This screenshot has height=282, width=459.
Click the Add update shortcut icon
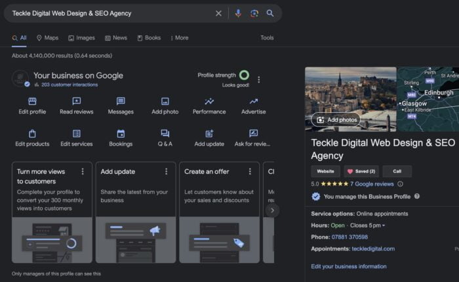coord(209,134)
